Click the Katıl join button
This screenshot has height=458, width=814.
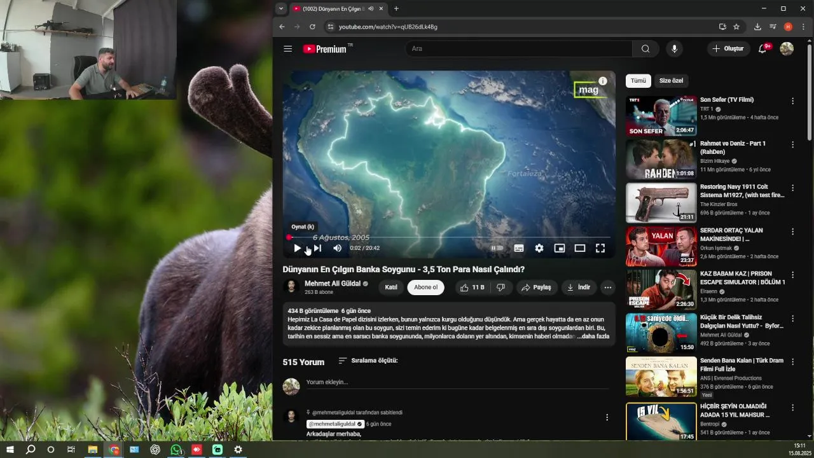391,288
